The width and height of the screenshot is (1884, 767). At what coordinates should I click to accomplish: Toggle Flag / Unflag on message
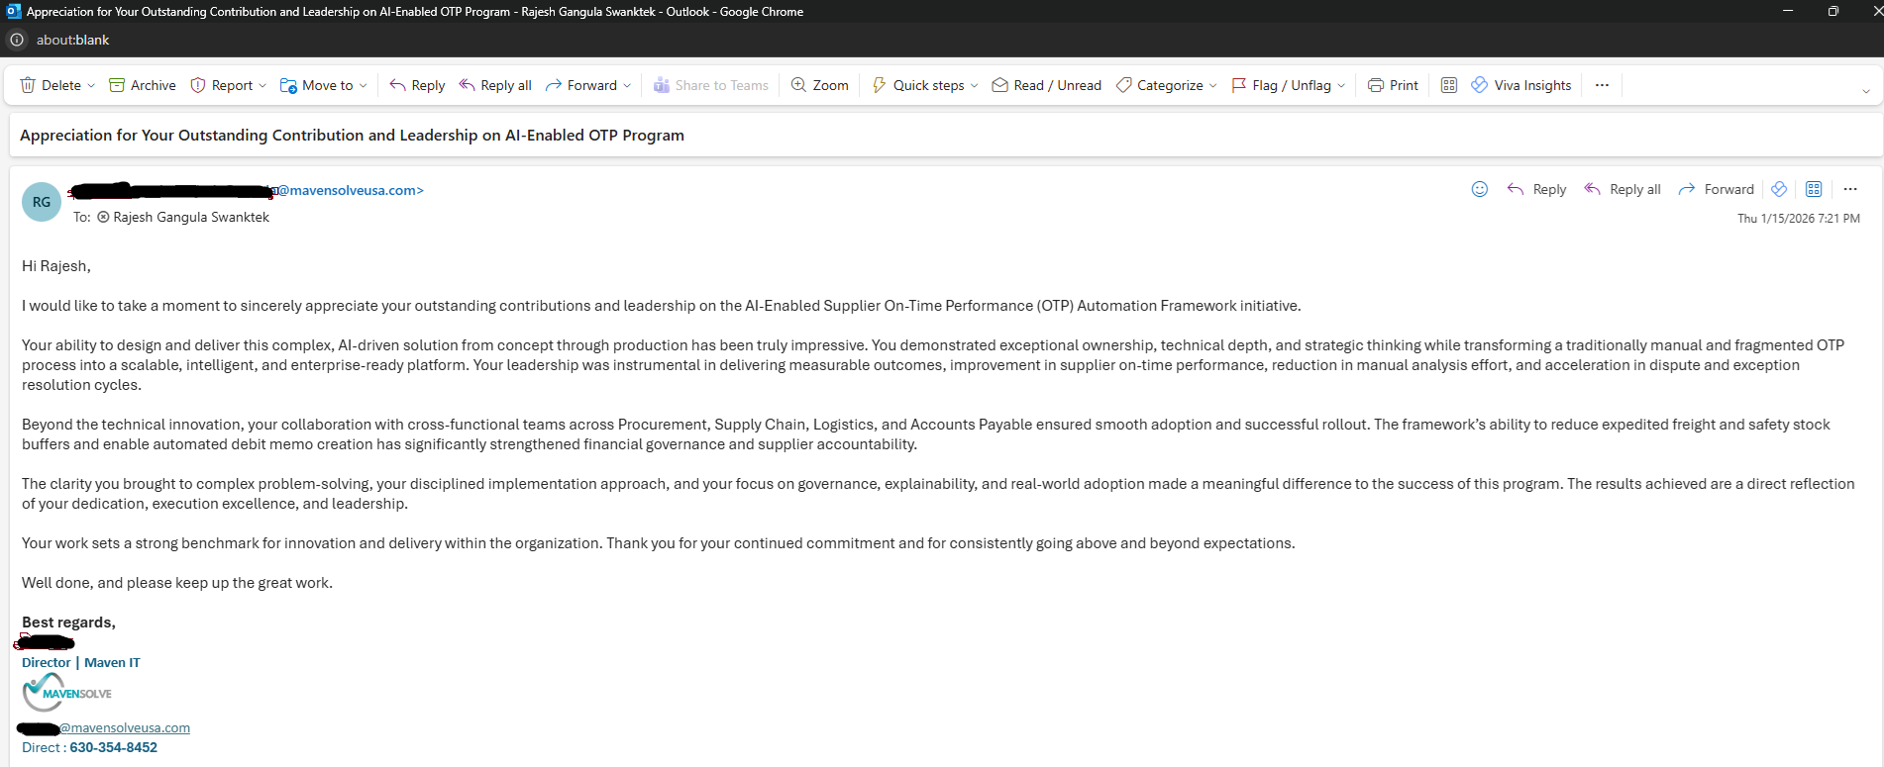[1280, 85]
